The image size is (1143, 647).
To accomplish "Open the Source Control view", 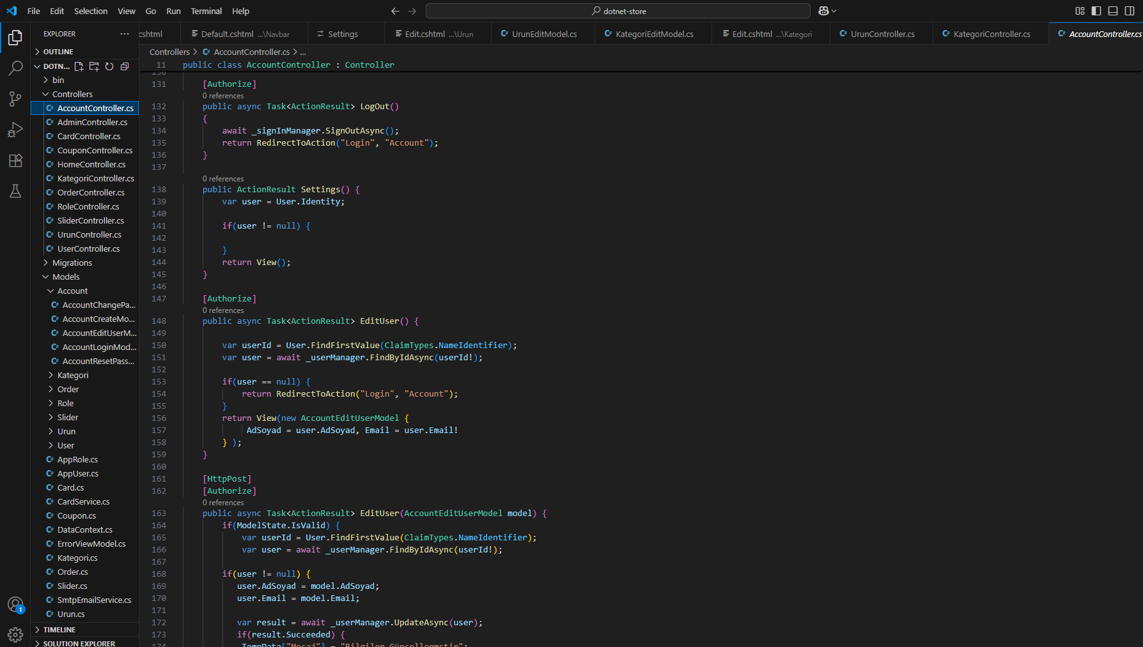I will 15,98.
